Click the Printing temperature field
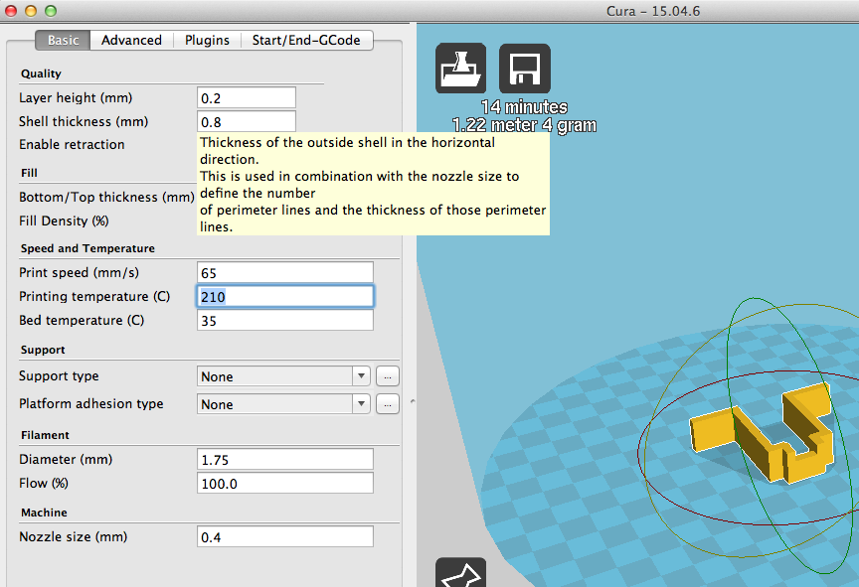 tap(285, 297)
